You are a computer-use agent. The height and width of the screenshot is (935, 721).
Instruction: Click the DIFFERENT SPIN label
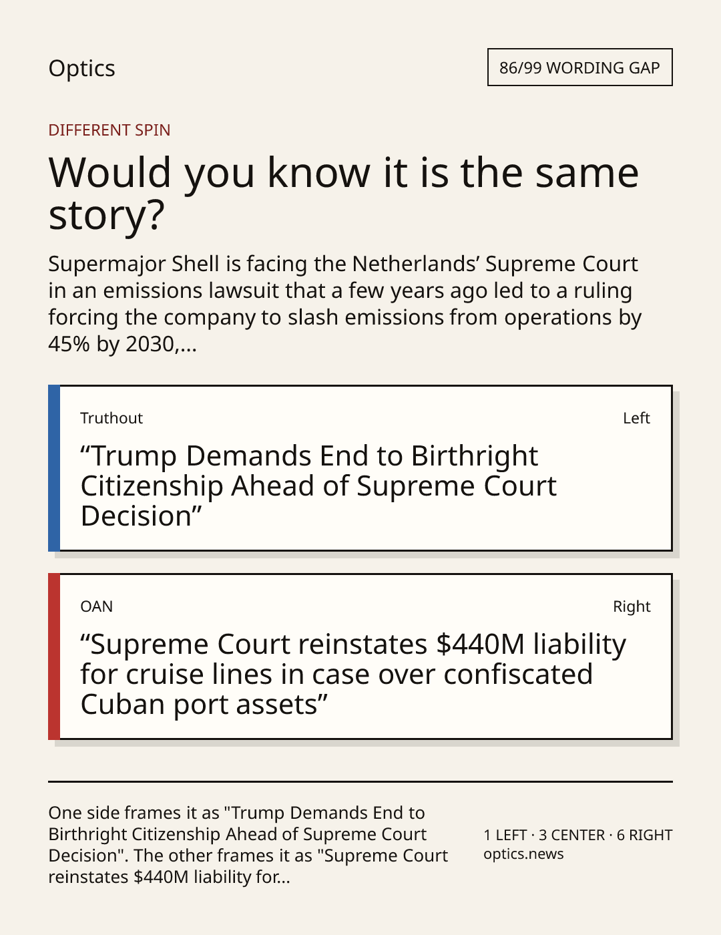pos(109,130)
